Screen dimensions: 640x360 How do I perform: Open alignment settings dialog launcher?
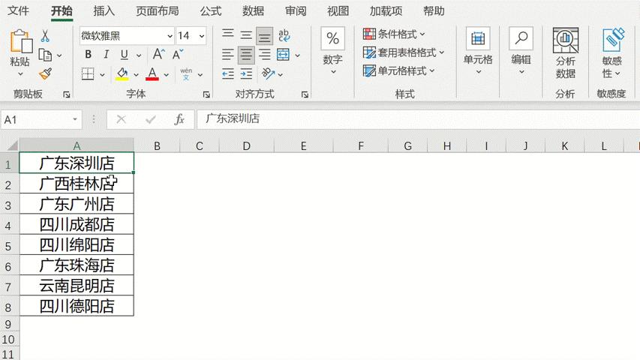click(x=305, y=94)
